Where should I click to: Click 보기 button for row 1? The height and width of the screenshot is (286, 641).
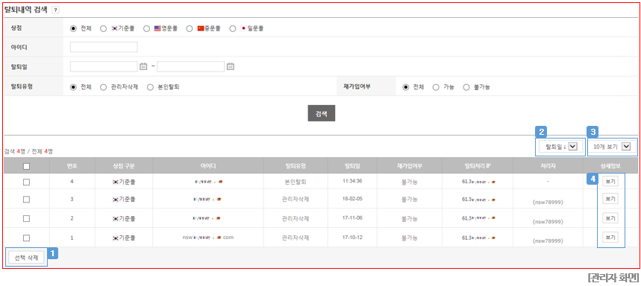(610, 237)
